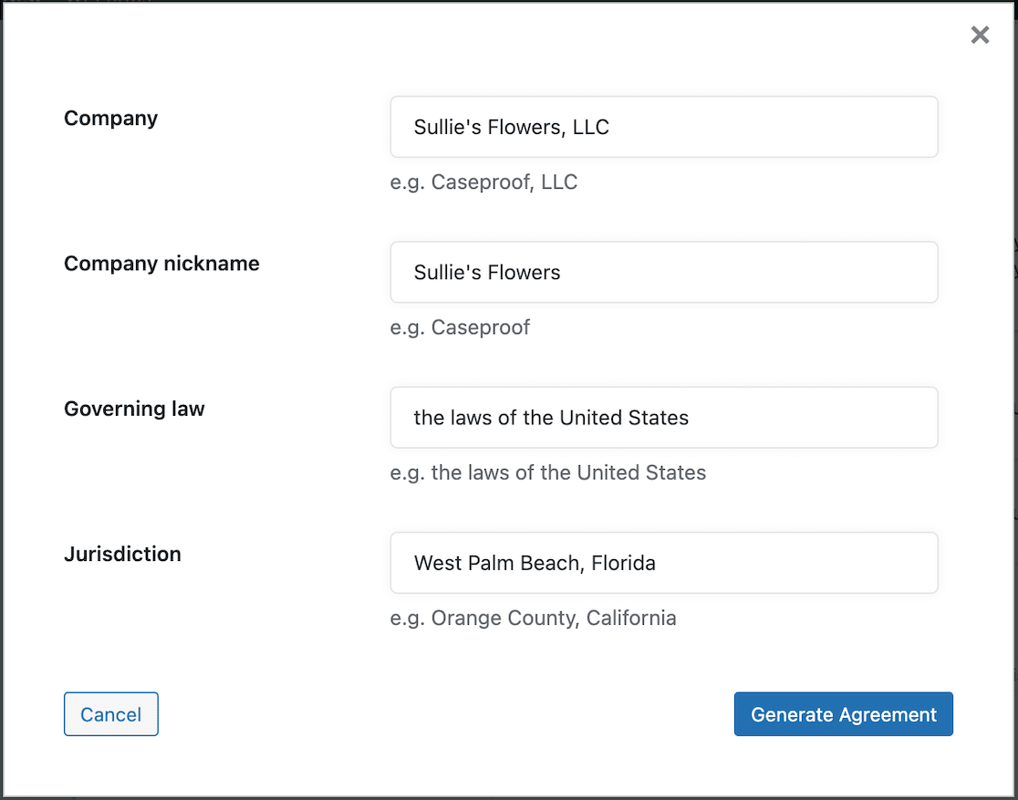
Task: Dismiss the modal via the close icon
Action: tap(980, 35)
